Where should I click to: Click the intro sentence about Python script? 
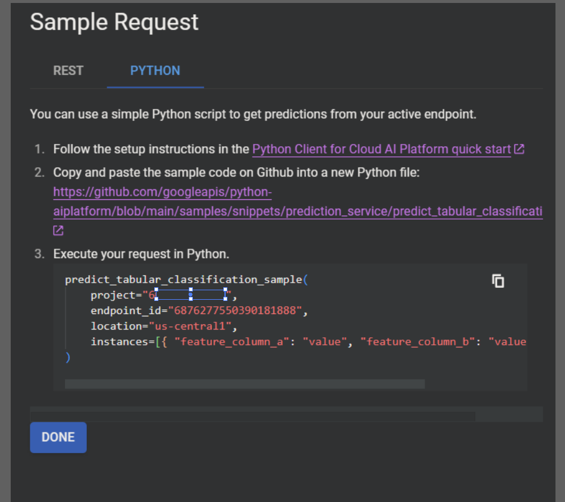[x=253, y=114]
